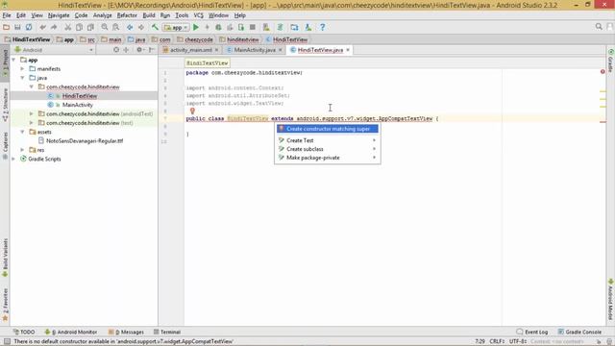
Task: Expand the Gradle Scripts node
Action: pyautogui.click(x=13, y=159)
